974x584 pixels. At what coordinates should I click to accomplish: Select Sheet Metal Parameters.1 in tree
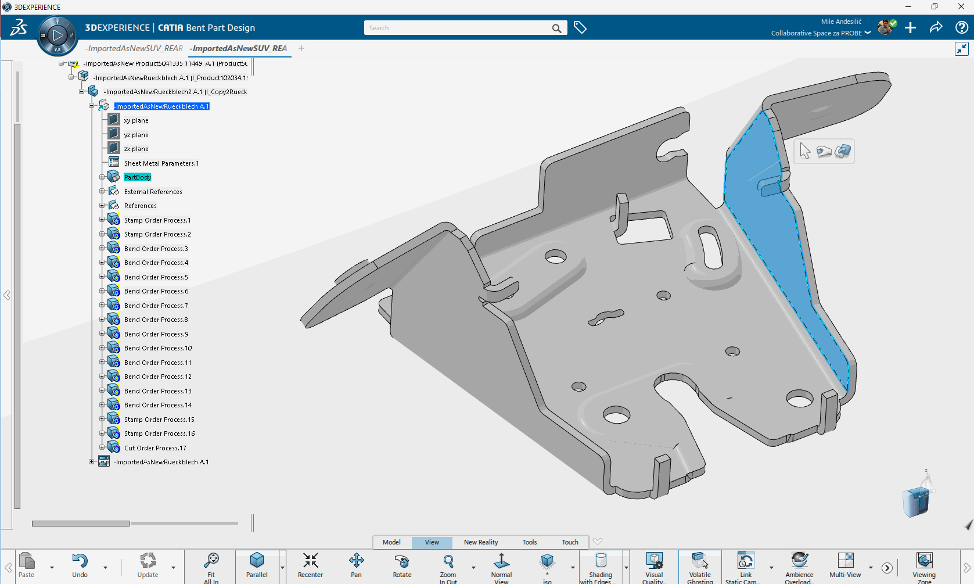click(x=161, y=163)
